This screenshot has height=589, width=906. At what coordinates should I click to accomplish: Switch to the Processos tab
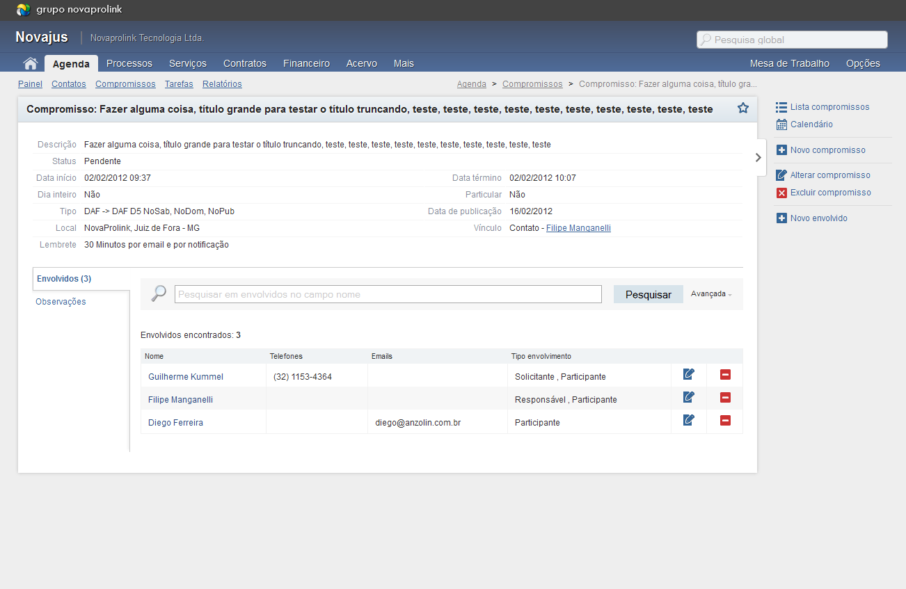[x=129, y=63]
